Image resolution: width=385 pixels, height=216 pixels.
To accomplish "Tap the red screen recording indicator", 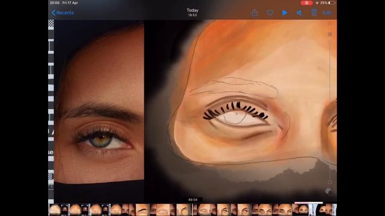I will [x=306, y=3].
